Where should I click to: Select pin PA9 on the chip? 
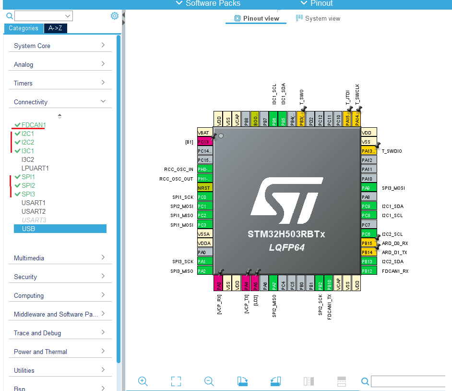pos(369,188)
